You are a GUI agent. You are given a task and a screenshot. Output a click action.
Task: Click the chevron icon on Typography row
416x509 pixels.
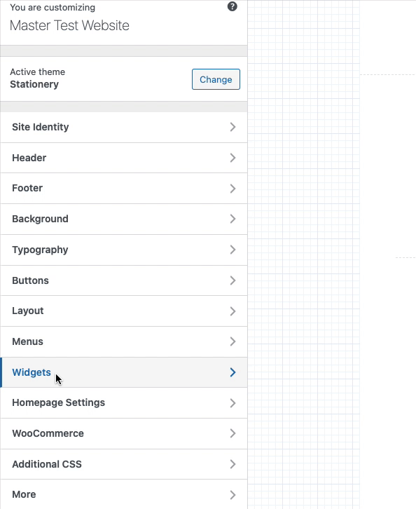(233, 250)
